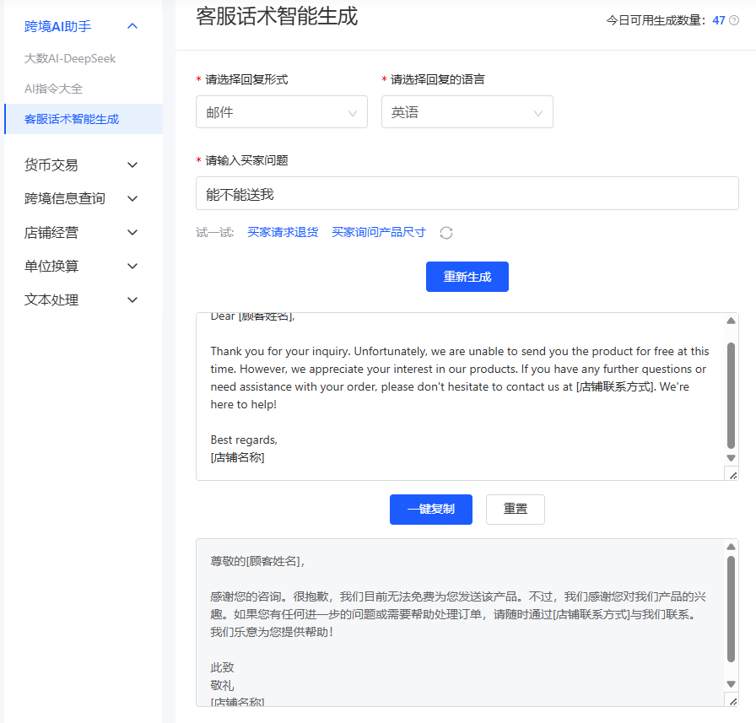756x723 pixels.
Task: Try the 买家请求退货 sample question
Action: point(283,232)
